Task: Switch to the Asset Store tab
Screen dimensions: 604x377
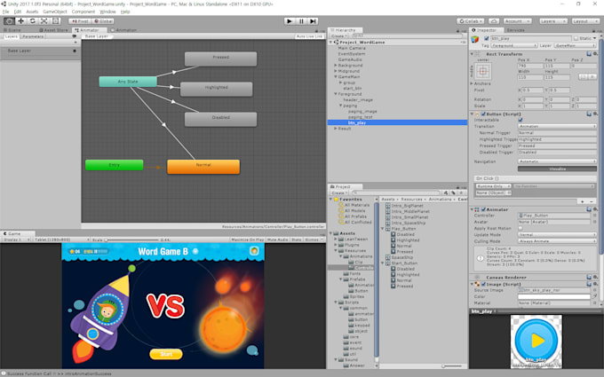Action: click(x=57, y=29)
